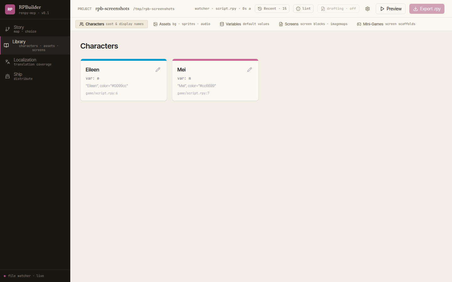Open the Story map section
This screenshot has height=282, width=452.
(35, 29)
